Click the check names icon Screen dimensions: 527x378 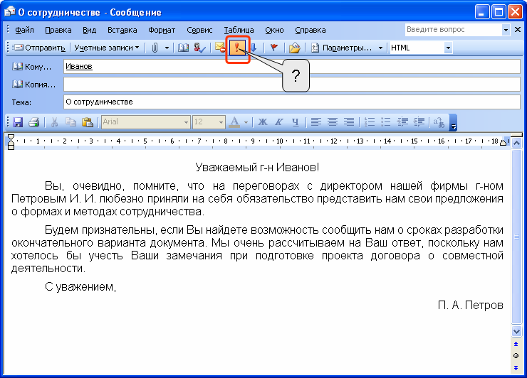coord(200,48)
